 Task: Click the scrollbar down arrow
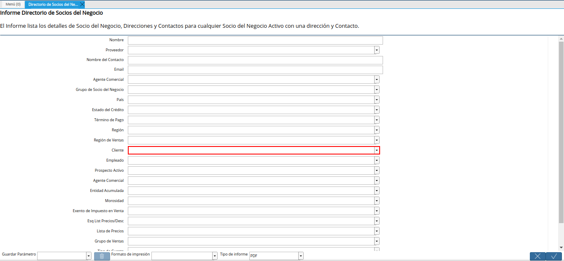(561, 248)
